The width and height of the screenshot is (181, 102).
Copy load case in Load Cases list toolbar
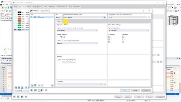click(x=19, y=88)
